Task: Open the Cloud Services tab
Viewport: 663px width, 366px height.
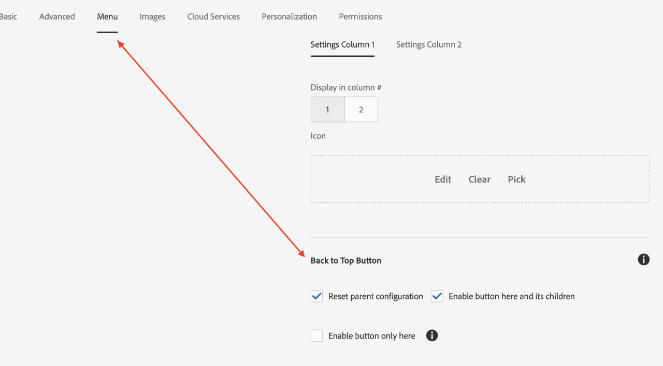Action: [213, 16]
